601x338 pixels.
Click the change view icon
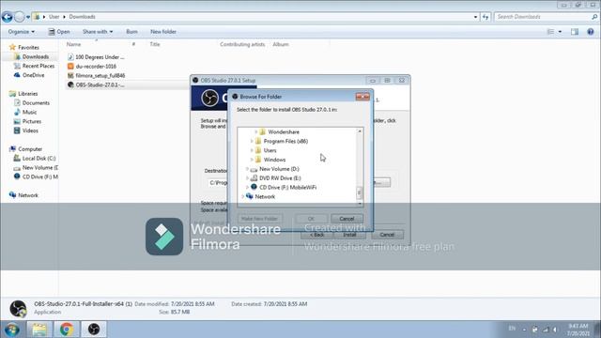[x=550, y=32]
